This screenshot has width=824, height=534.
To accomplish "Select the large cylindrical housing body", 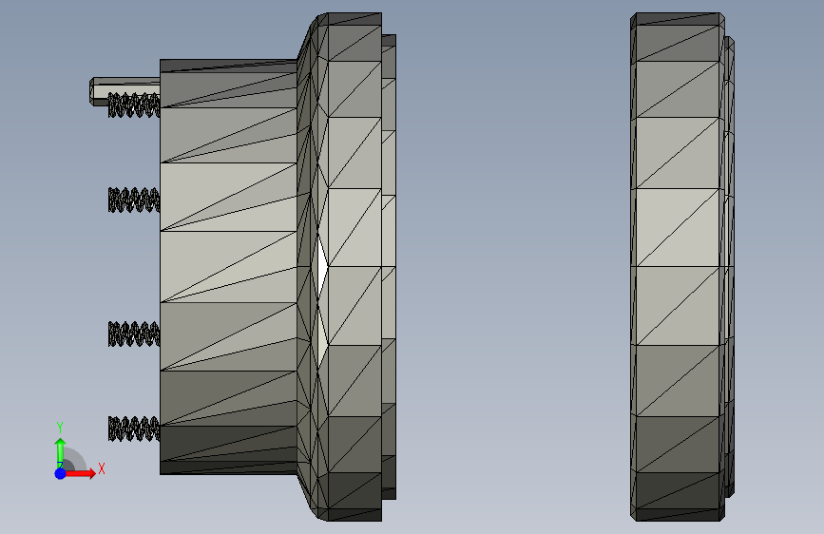I will 229,267.
